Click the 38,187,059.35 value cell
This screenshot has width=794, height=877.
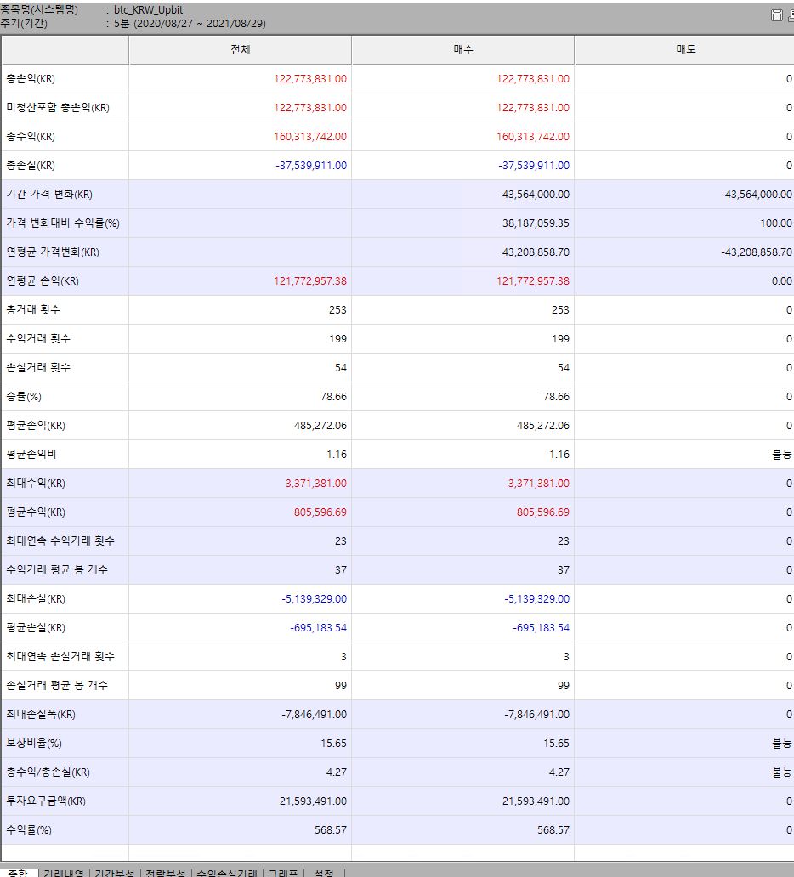[529, 223]
